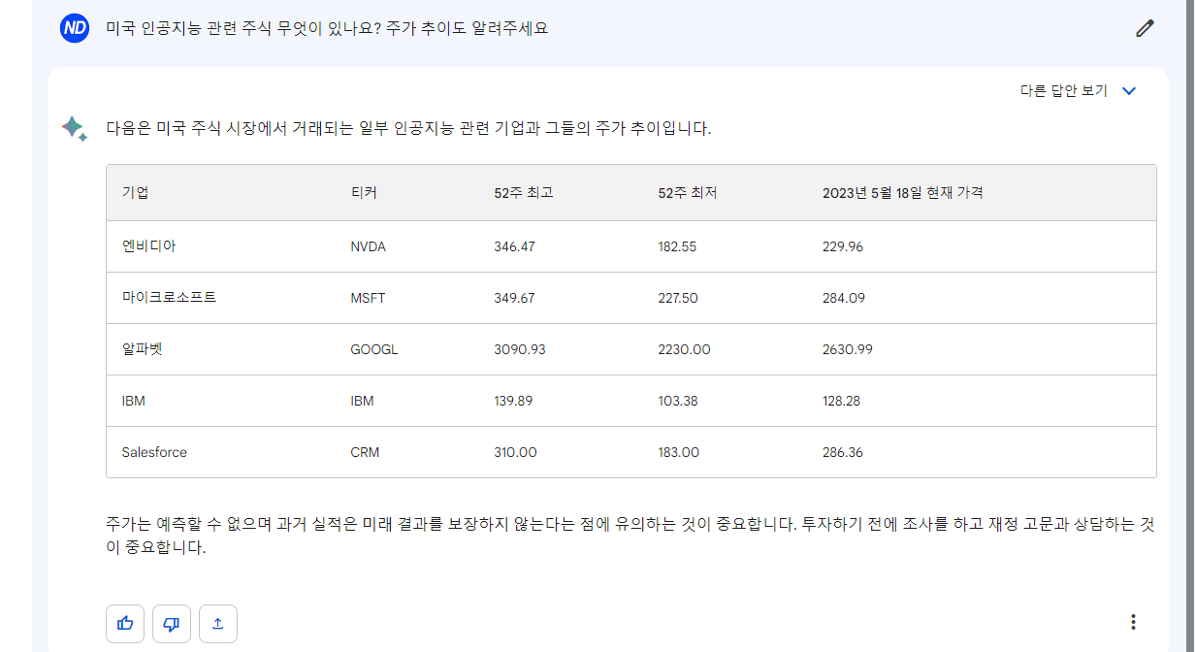Select the prompt text about 미국 인공지능 주식
This screenshot has width=1195, height=652.
pyautogui.click(x=327, y=28)
